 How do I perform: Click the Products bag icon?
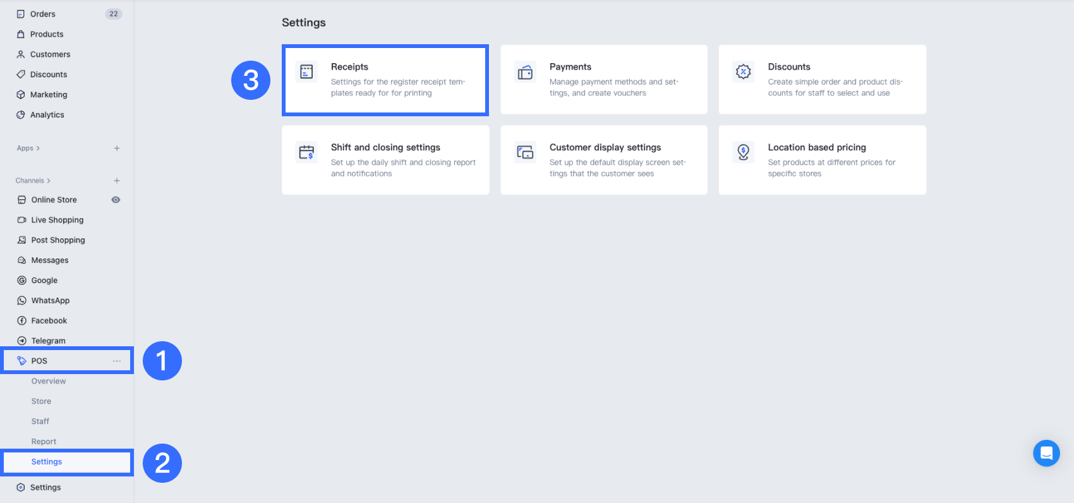21,34
